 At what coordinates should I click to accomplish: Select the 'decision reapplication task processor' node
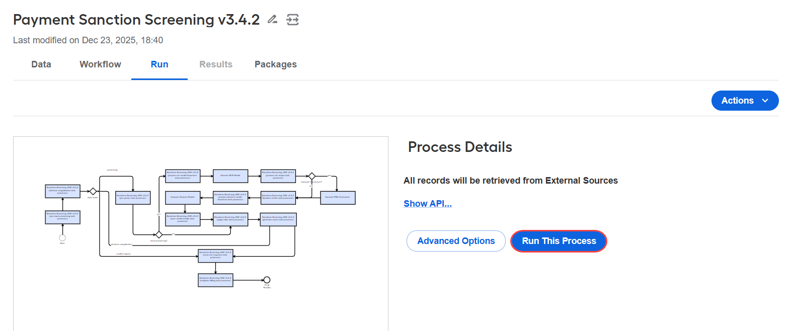coord(62,192)
